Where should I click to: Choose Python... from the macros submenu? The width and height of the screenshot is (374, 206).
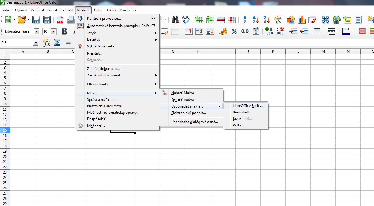click(x=245, y=125)
